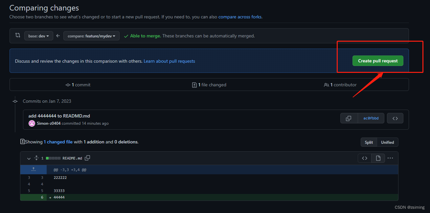Viewport: 430px width, 213px height.
Task: Expand all lines icon next to README.md
Action: click(x=36, y=158)
